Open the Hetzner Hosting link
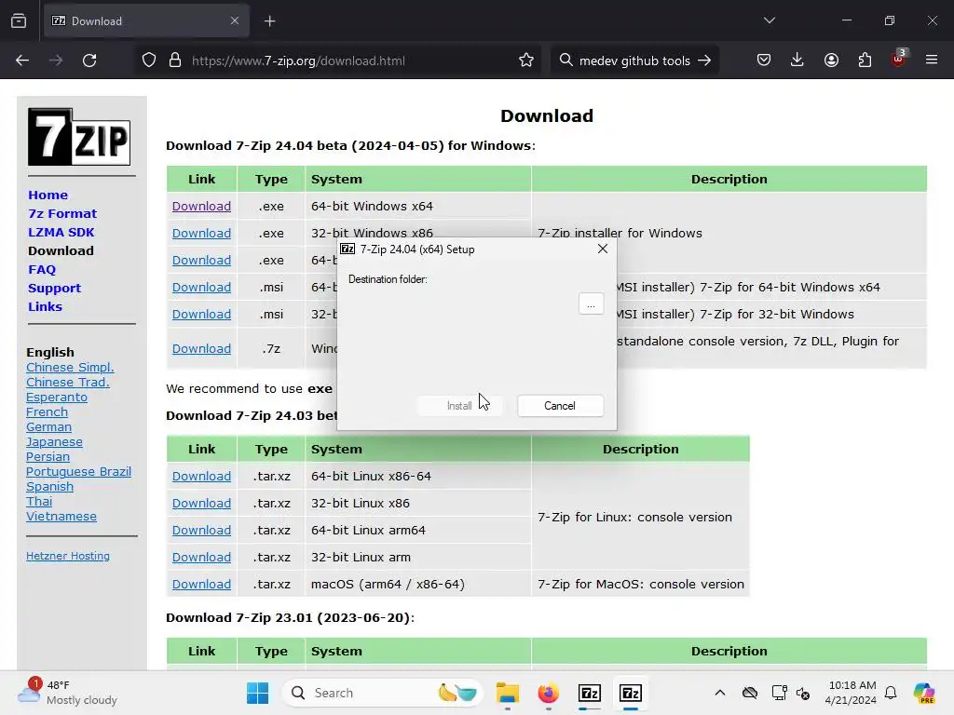Screen dimensions: 954x715 click(x=68, y=556)
